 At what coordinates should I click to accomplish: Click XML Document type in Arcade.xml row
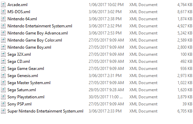[144, 5]
